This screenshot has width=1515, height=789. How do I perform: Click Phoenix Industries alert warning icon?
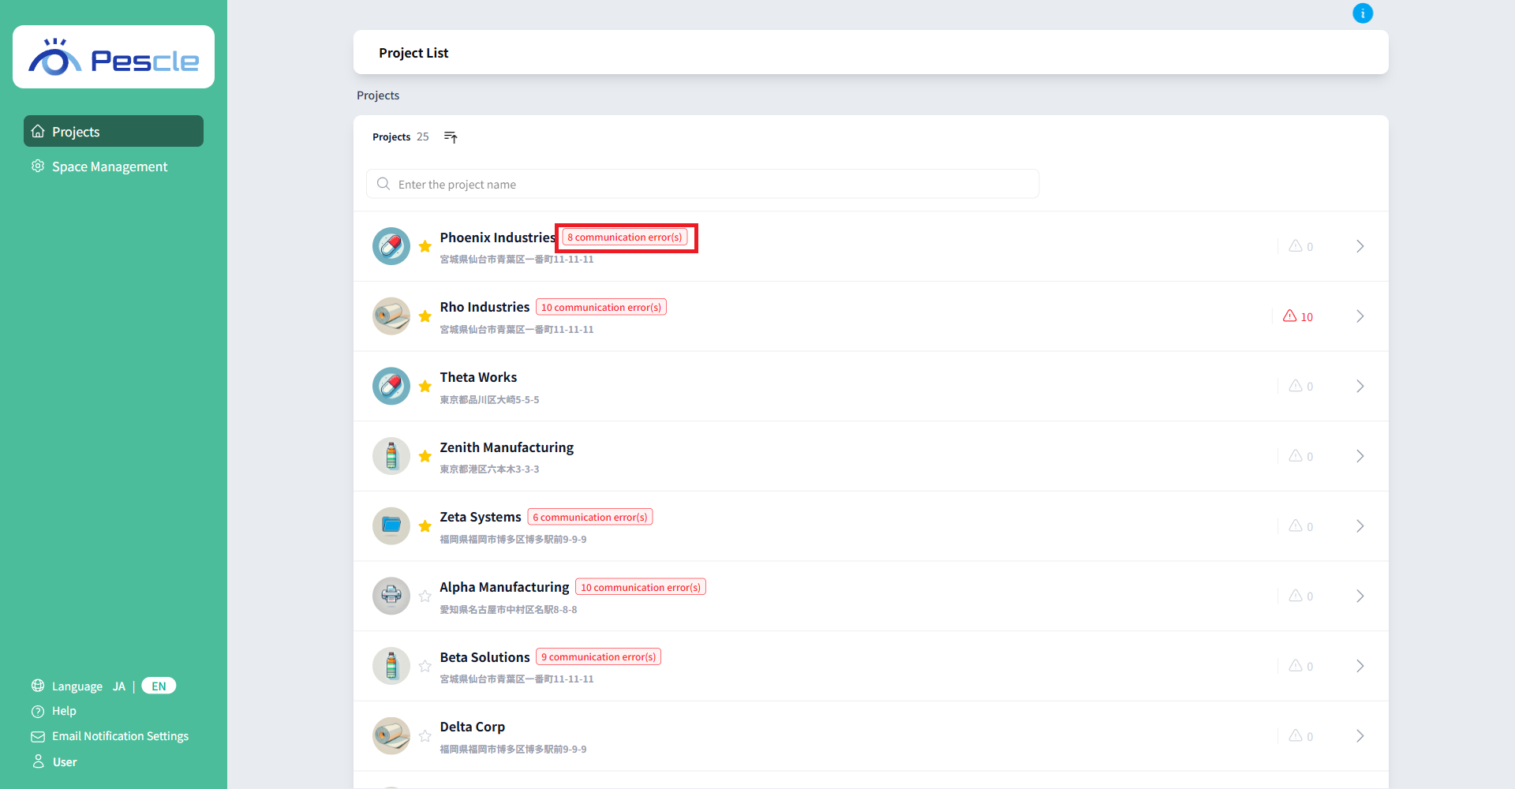pyautogui.click(x=1296, y=246)
